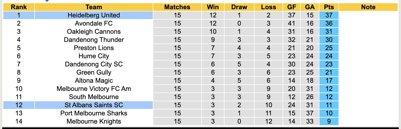Screen dimensions: 401x129
Task: Click the Note column header
Action: coord(368,7)
